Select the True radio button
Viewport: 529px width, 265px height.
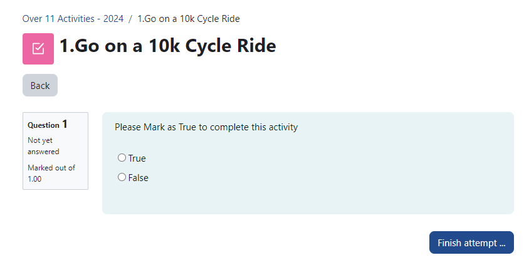[x=122, y=158]
